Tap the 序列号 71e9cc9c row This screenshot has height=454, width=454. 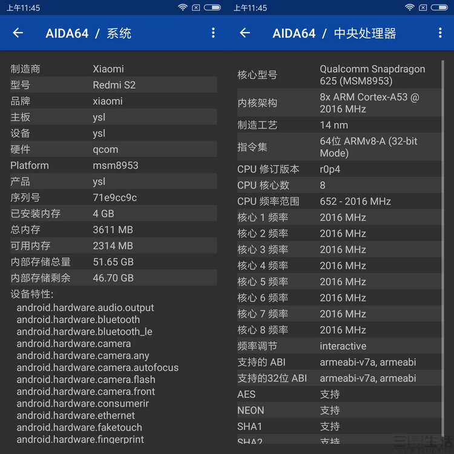coord(113,197)
